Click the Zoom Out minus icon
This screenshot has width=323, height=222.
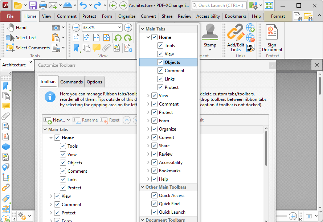[76, 28]
